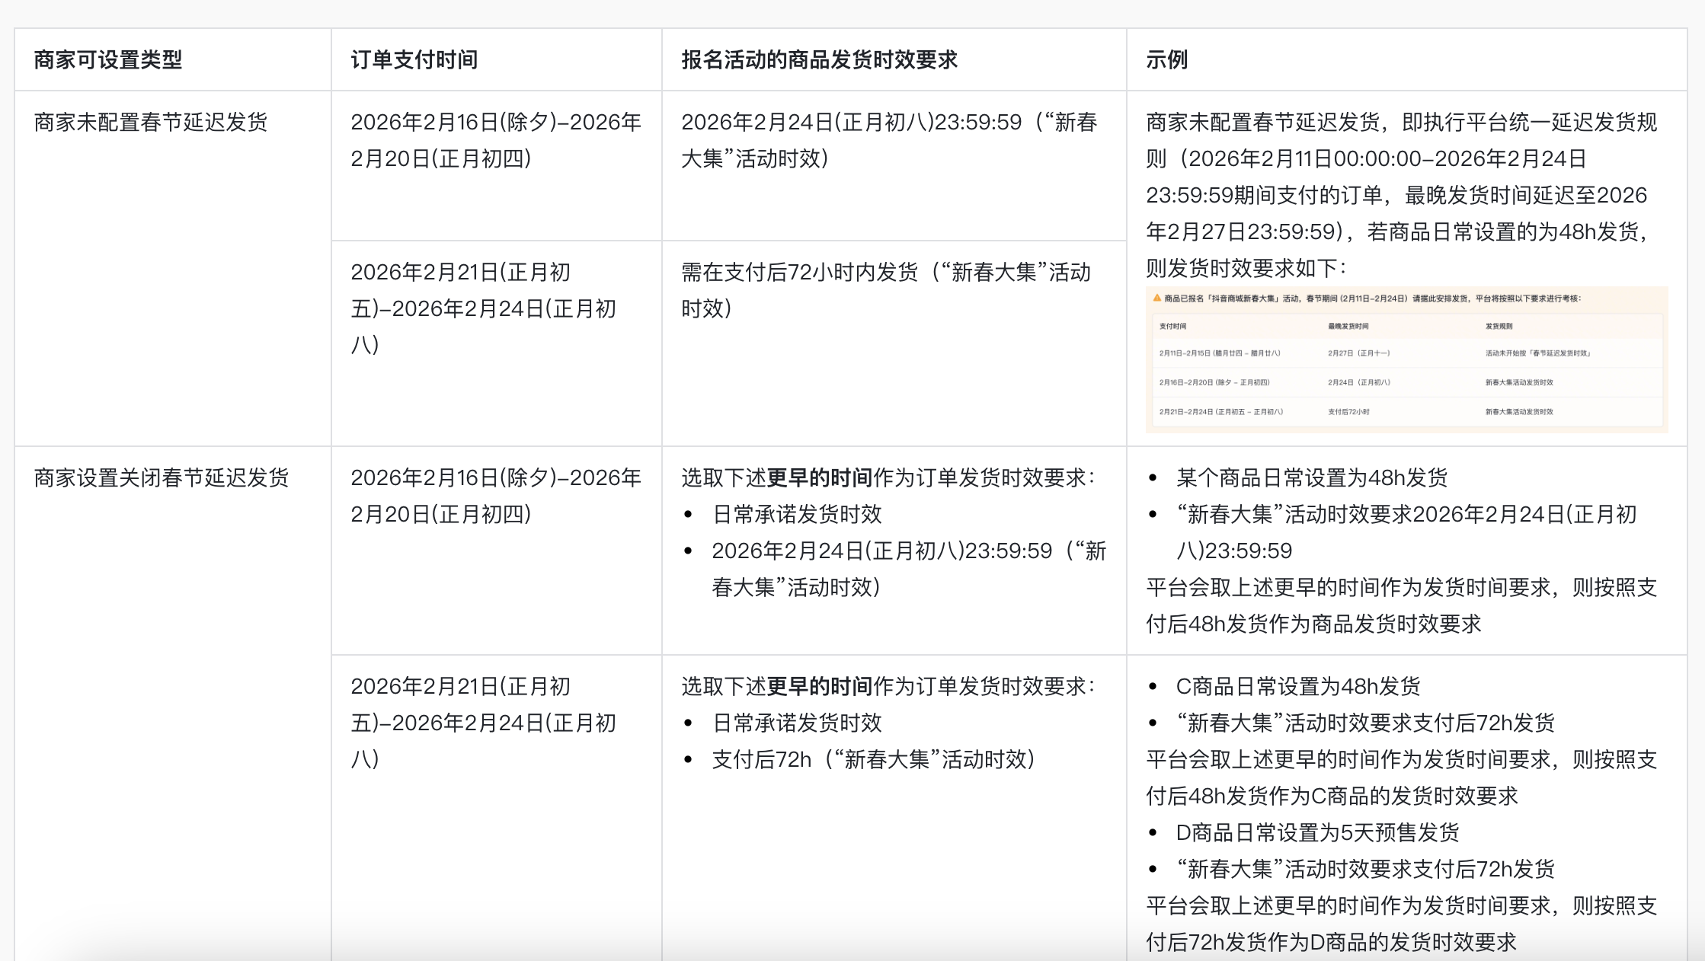Image resolution: width=1705 pixels, height=961 pixels.
Task: Click 支付后72h（“新春大集”活动时效） bullet item
Action: (873, 759)
